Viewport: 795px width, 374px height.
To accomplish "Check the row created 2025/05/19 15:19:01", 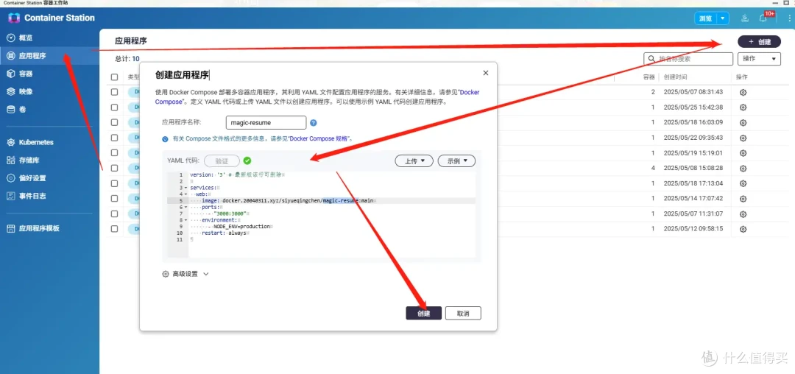I will [115, 153].
